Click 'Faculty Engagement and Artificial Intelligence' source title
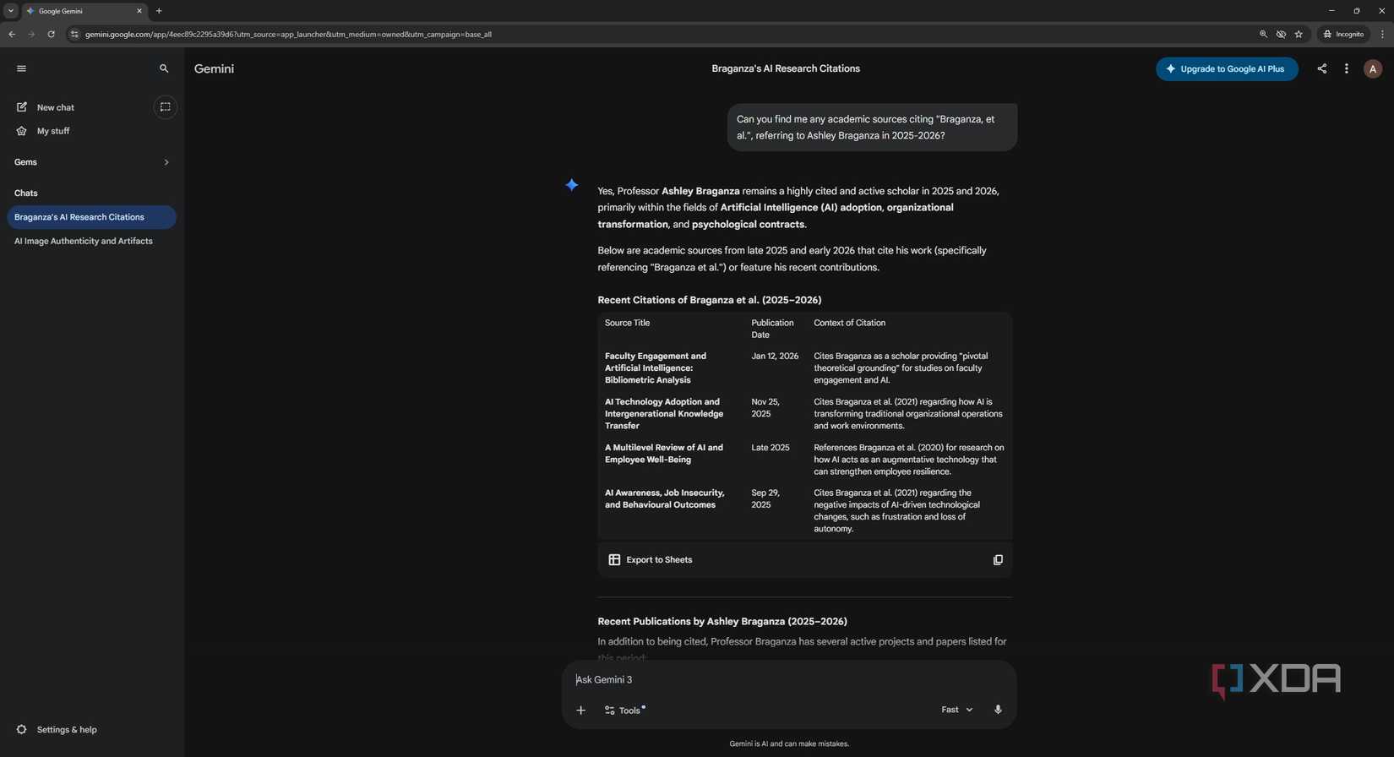This screenshot has width=1394, height=757. point(656,368)
